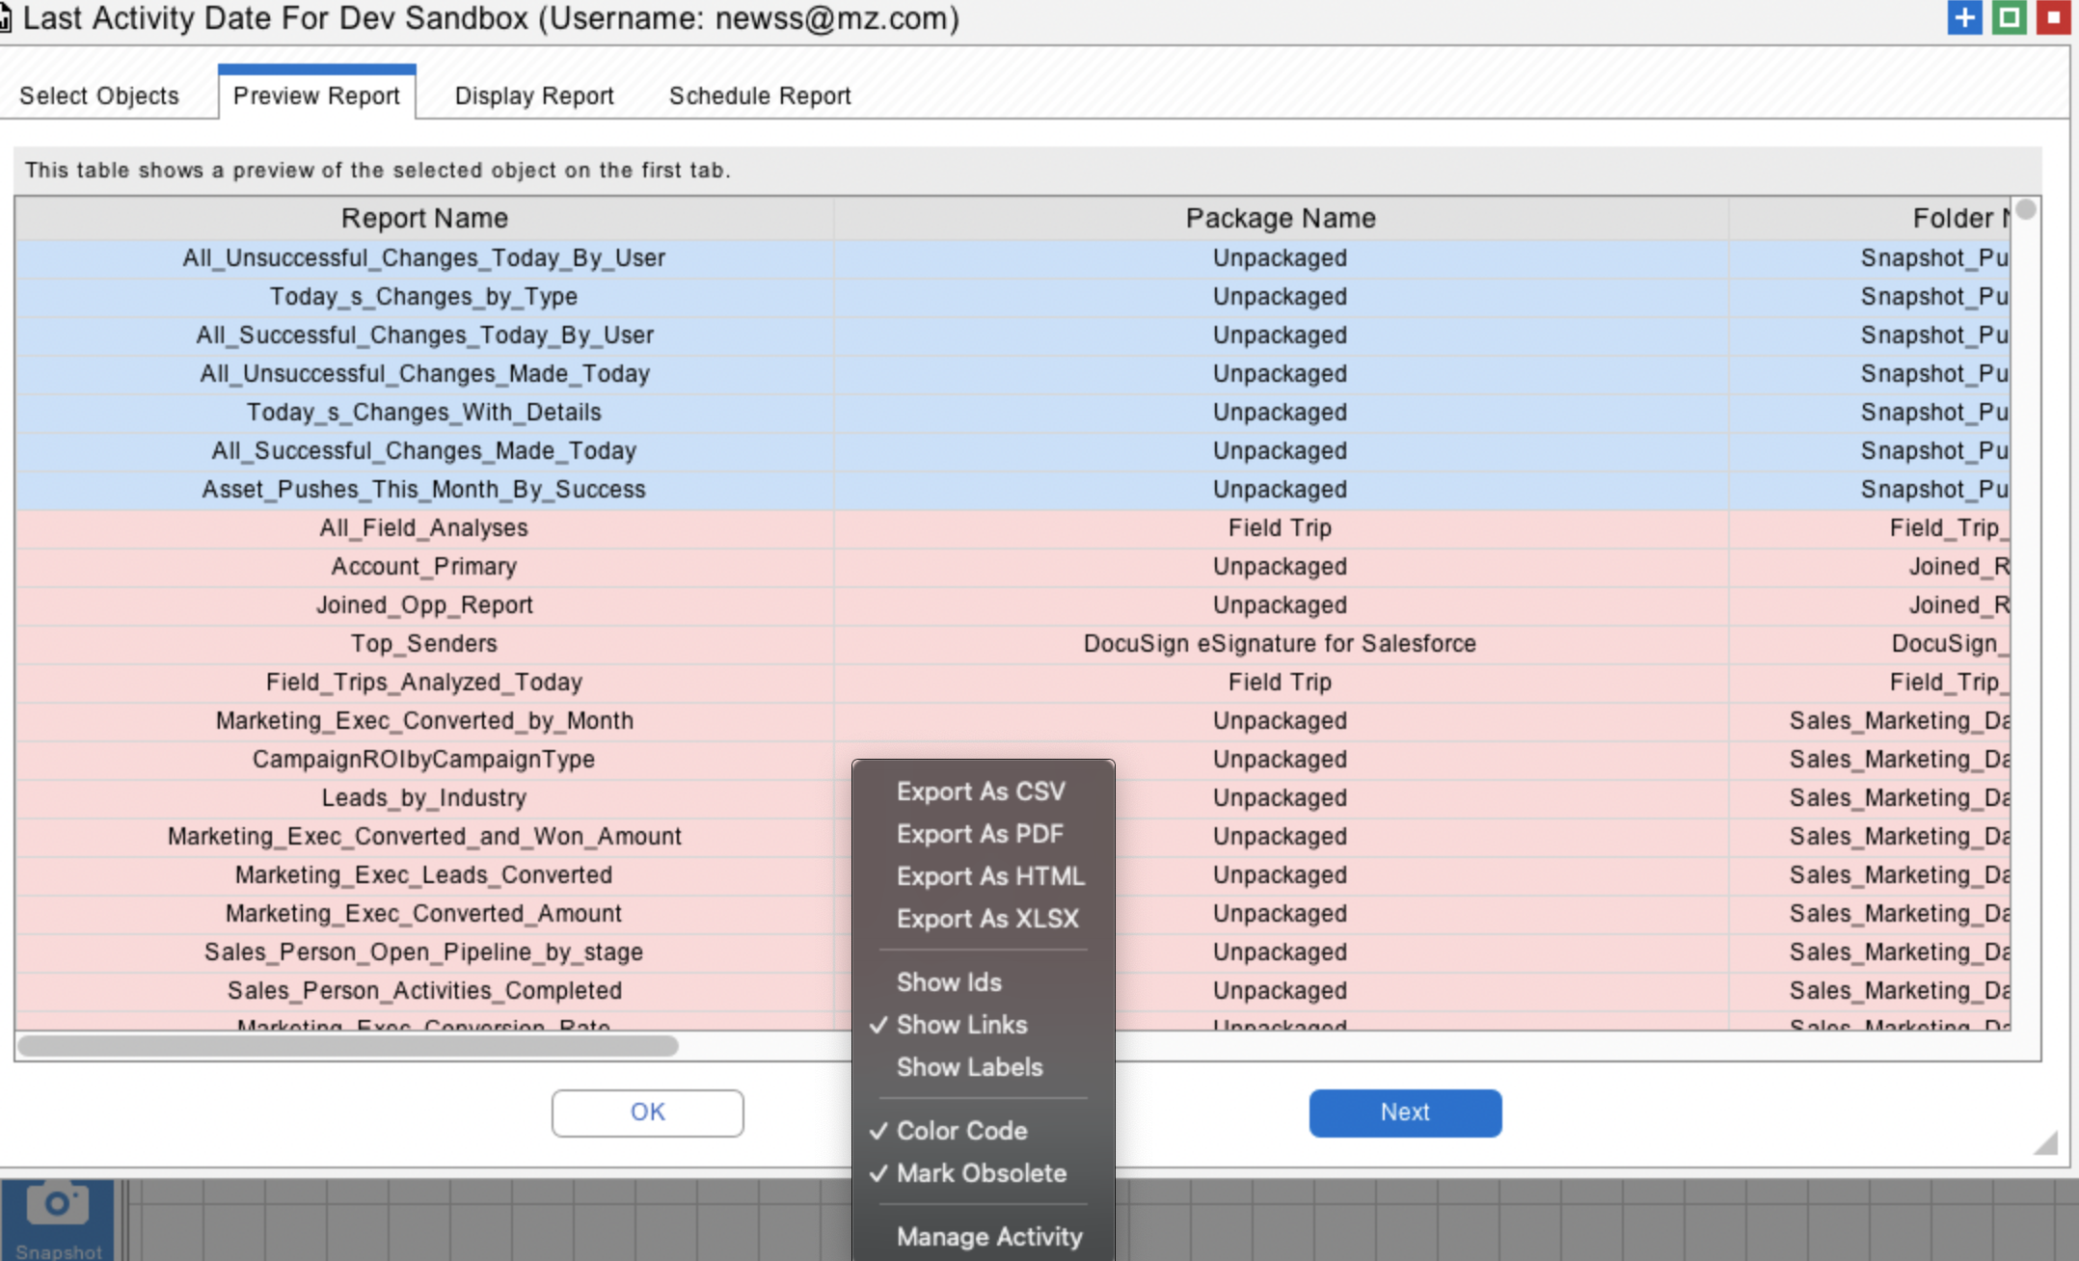This screenshot has height=1261, width=2079.
Task: Toggle the Show Links menu option
Action: click(x=961, y=1025)
